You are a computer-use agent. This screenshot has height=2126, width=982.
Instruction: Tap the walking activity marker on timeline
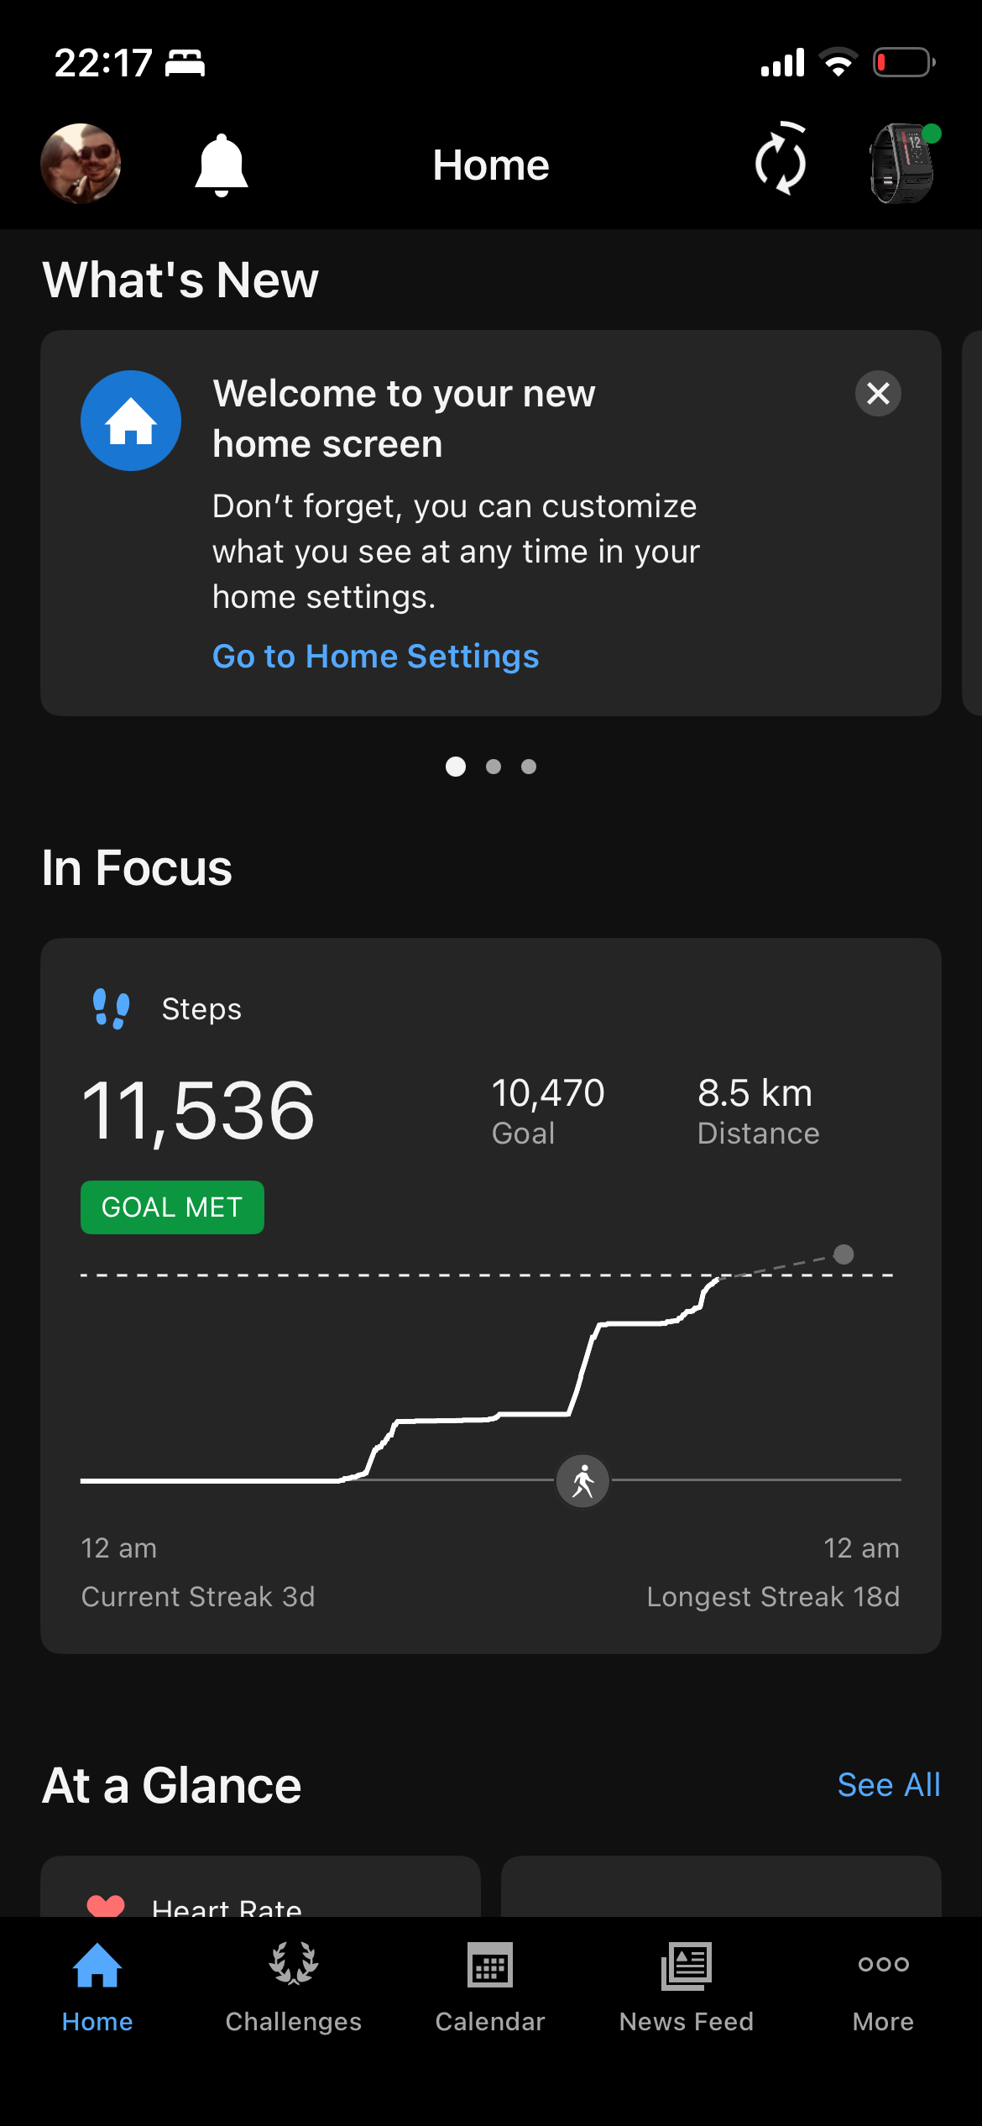[x=583, y=1481]
